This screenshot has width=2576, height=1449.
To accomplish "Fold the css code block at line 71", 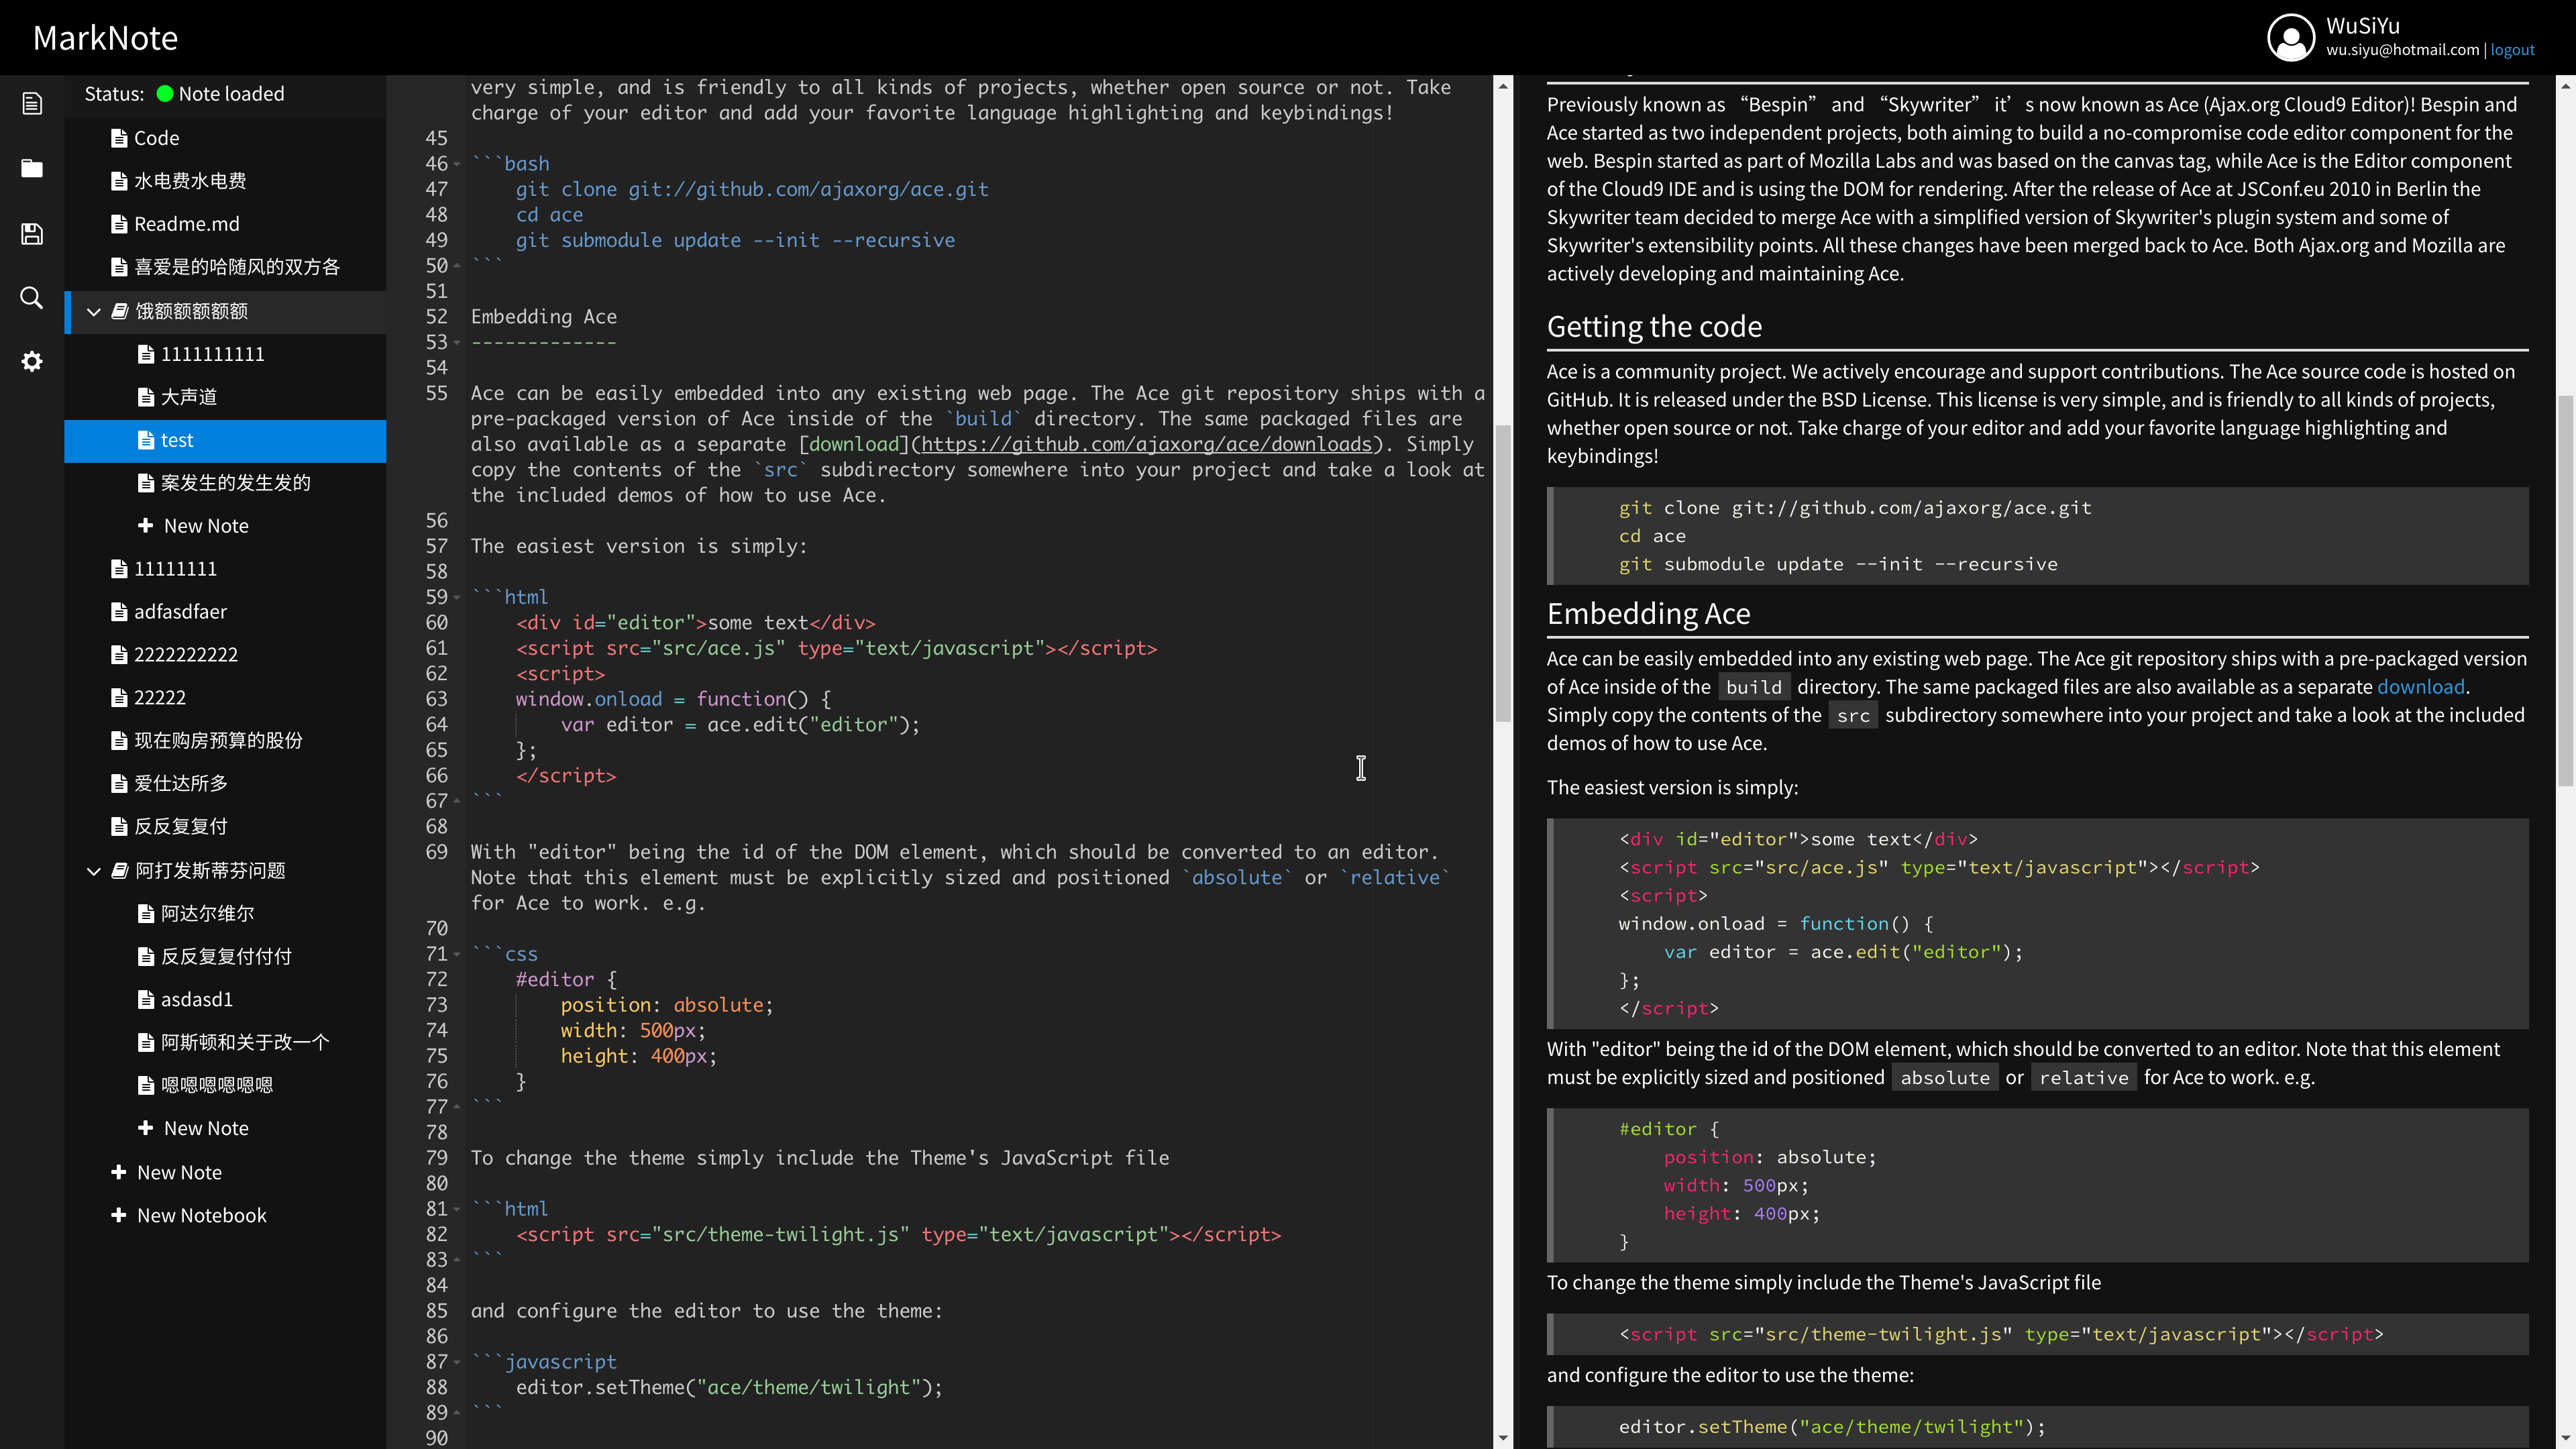I will tap(457, 954).
